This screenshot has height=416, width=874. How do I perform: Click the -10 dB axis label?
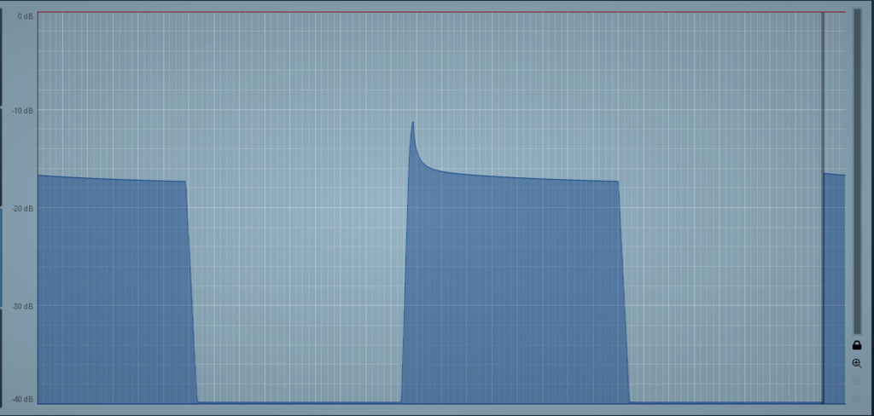(x=23, y=111)
